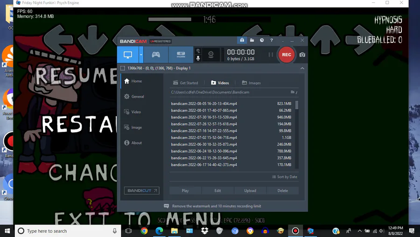Open Microsoft Edge from taskbar
This screenshot has width=420, height=237.
coord(159,231)
